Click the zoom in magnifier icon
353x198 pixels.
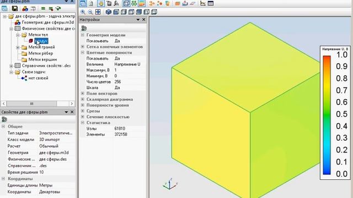coord(83,12)
